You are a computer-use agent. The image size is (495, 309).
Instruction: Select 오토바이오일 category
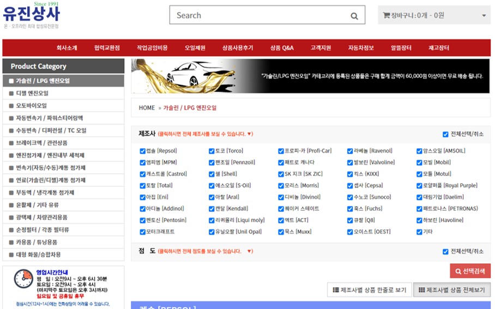[63, 106]
